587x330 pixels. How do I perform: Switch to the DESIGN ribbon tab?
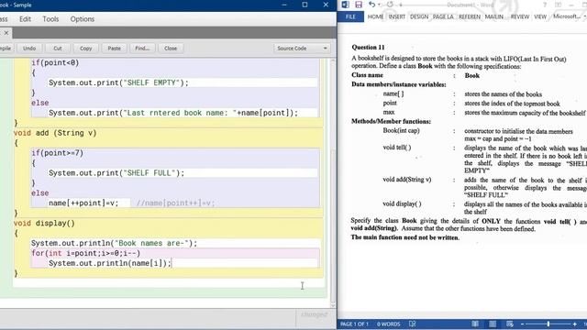419,16
